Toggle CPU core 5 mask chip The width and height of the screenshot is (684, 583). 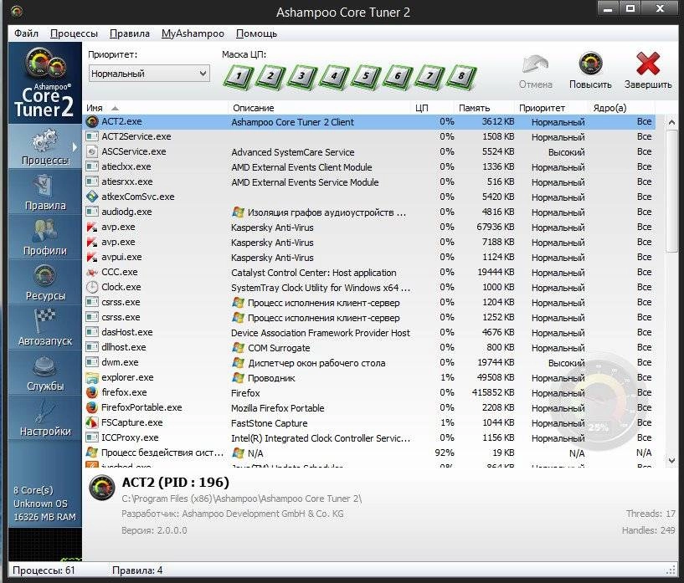click(x=366, y=77)
